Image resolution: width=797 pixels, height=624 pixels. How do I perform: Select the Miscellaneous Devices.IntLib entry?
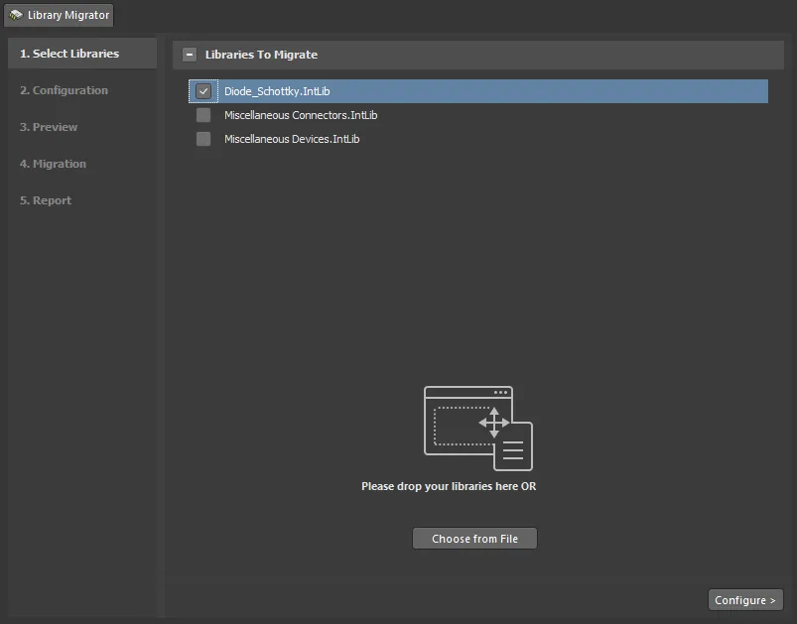292,139
